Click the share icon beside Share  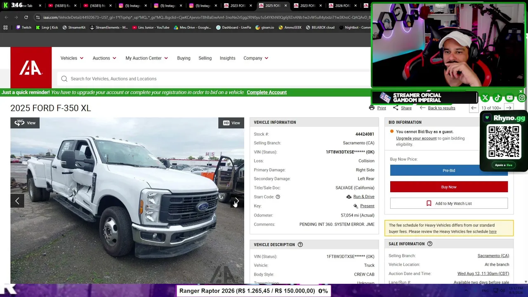click(396, 108)
